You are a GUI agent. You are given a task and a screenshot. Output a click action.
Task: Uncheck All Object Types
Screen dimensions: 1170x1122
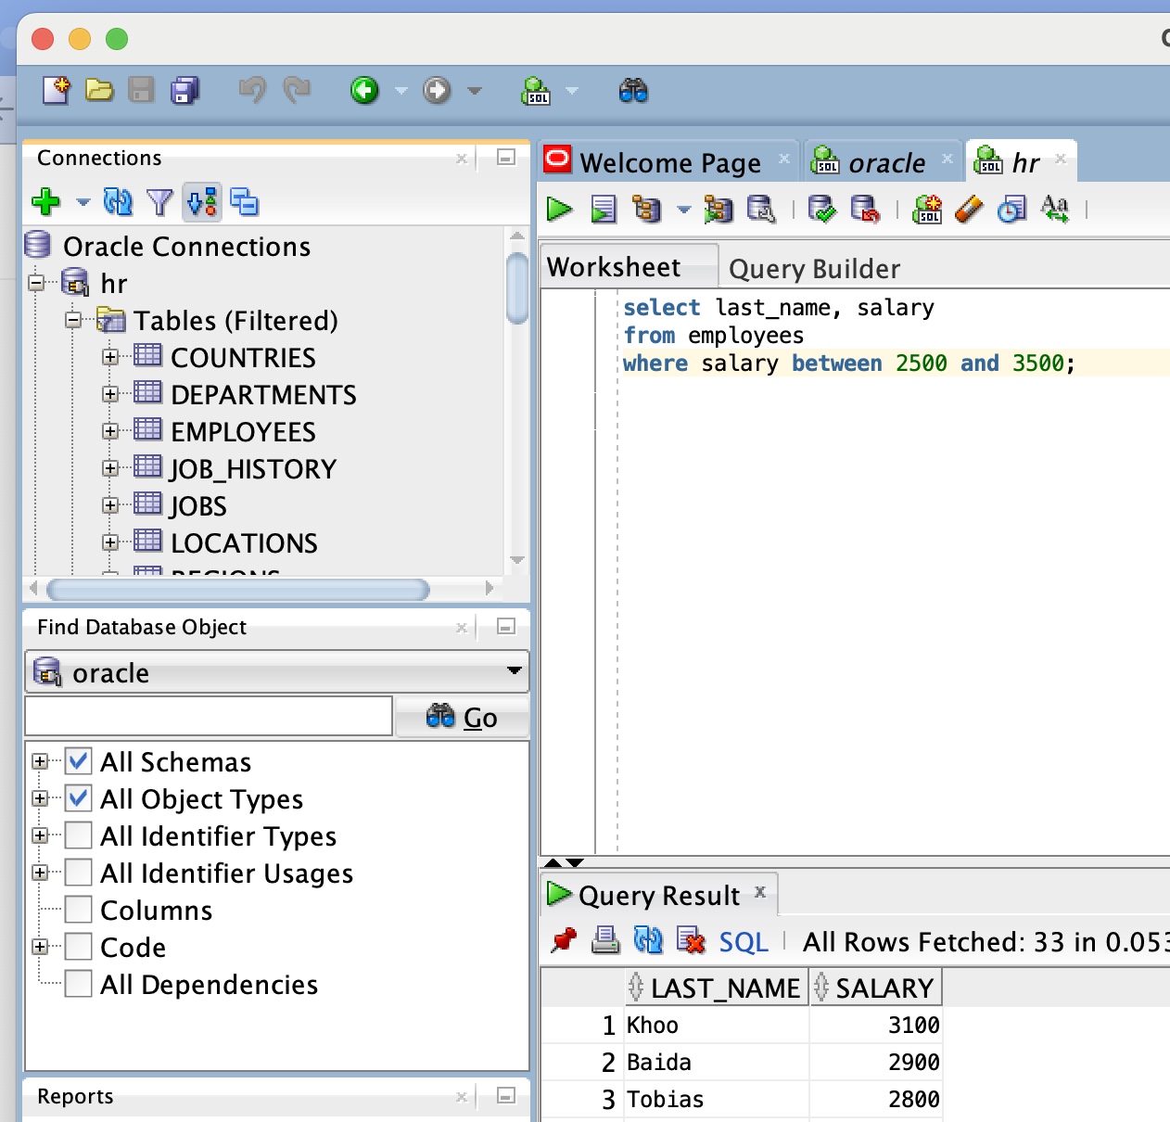tap(78, 798)
